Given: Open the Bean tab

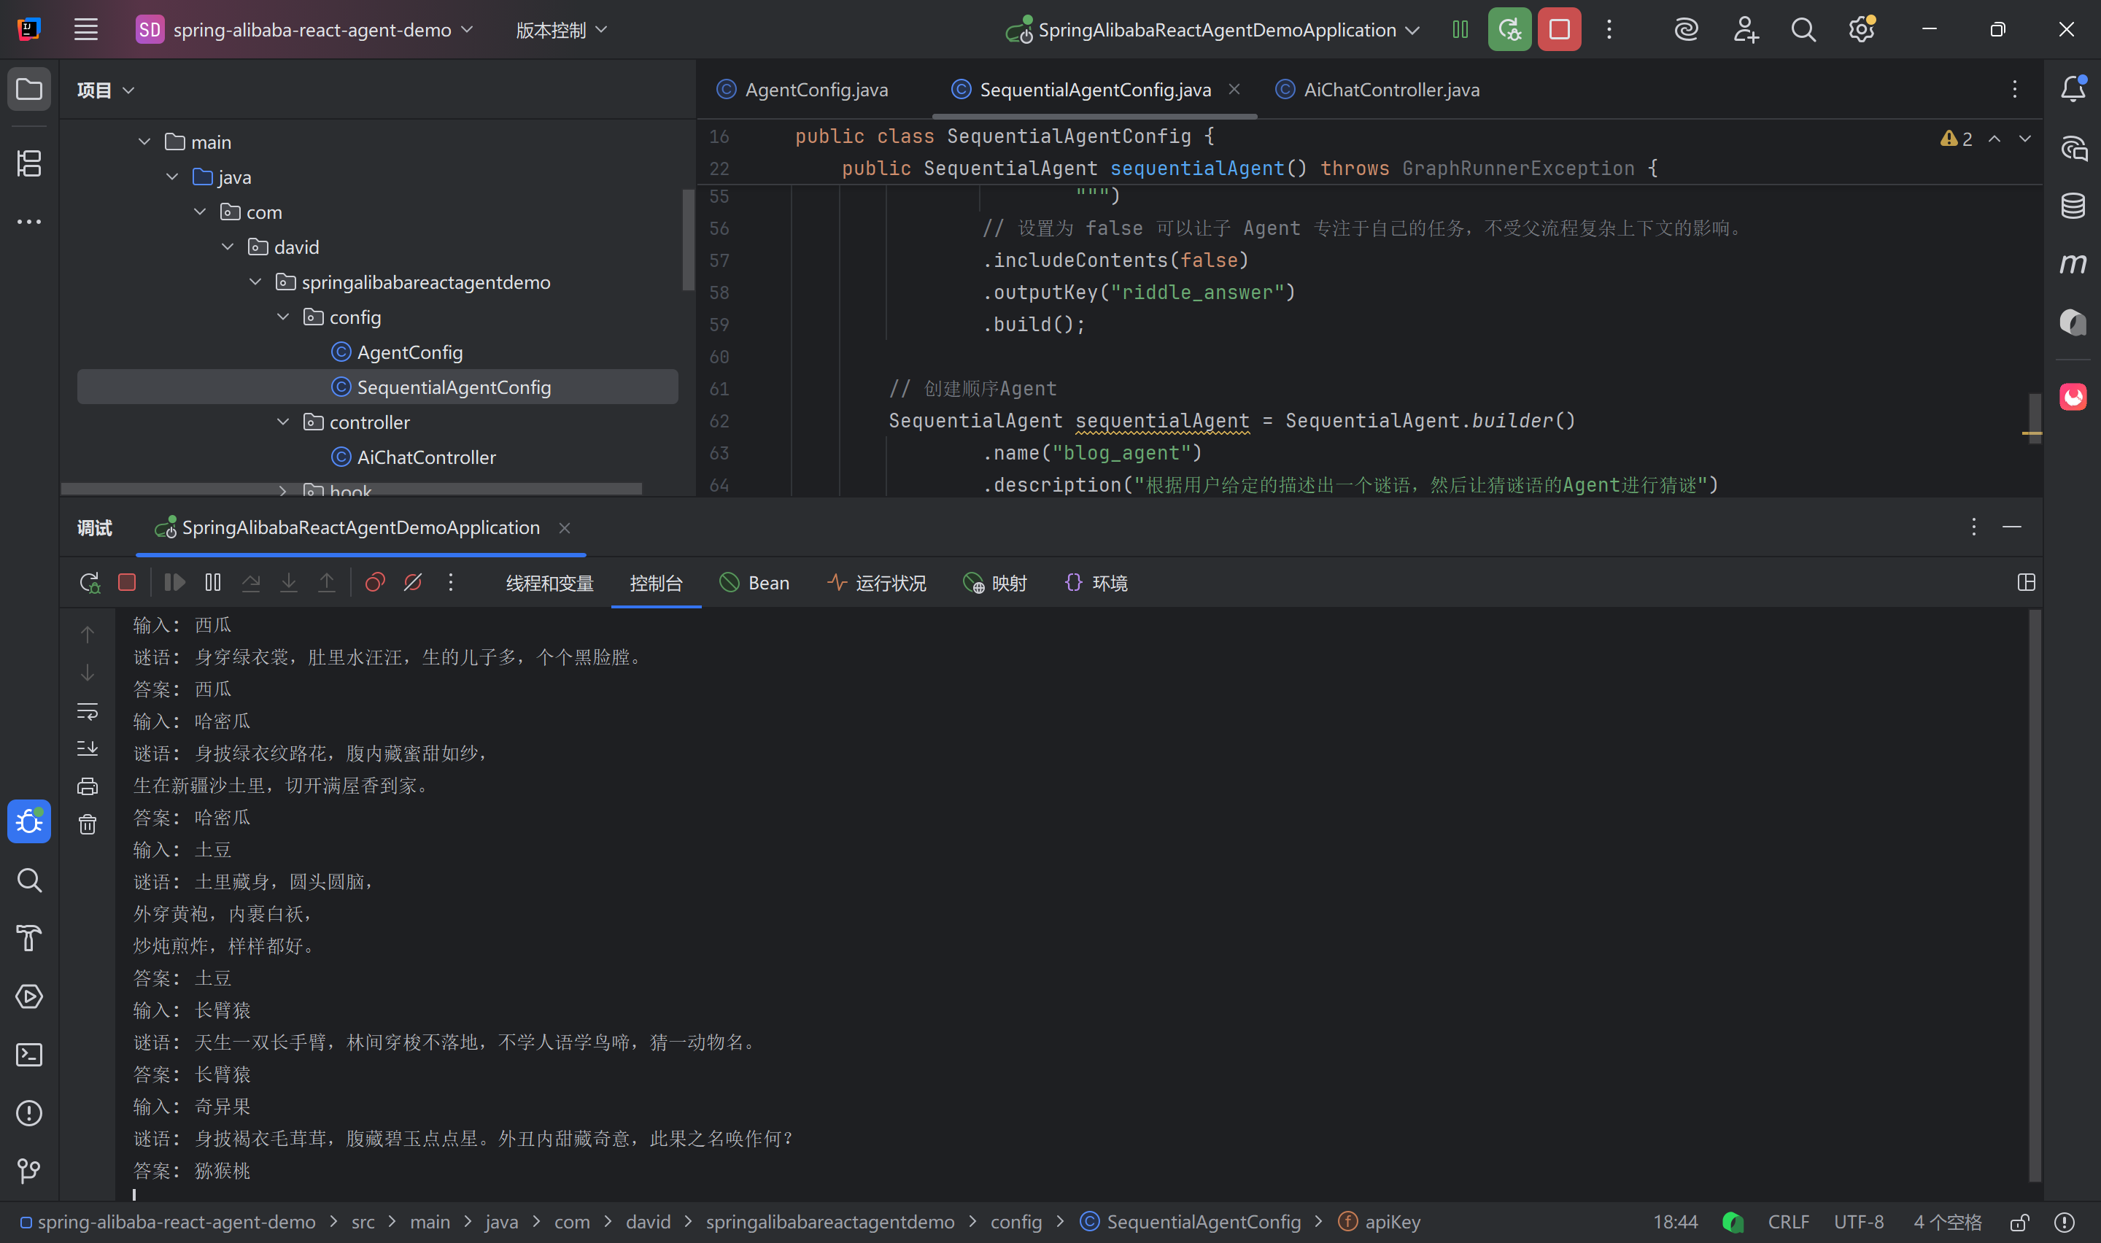Looking at the screenshot, I should pyautogui.click(x=754, y=583).
